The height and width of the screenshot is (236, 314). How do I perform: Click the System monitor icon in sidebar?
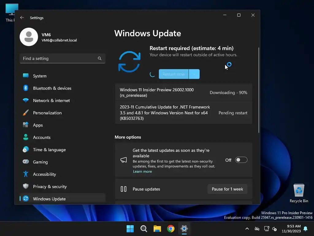26,76
